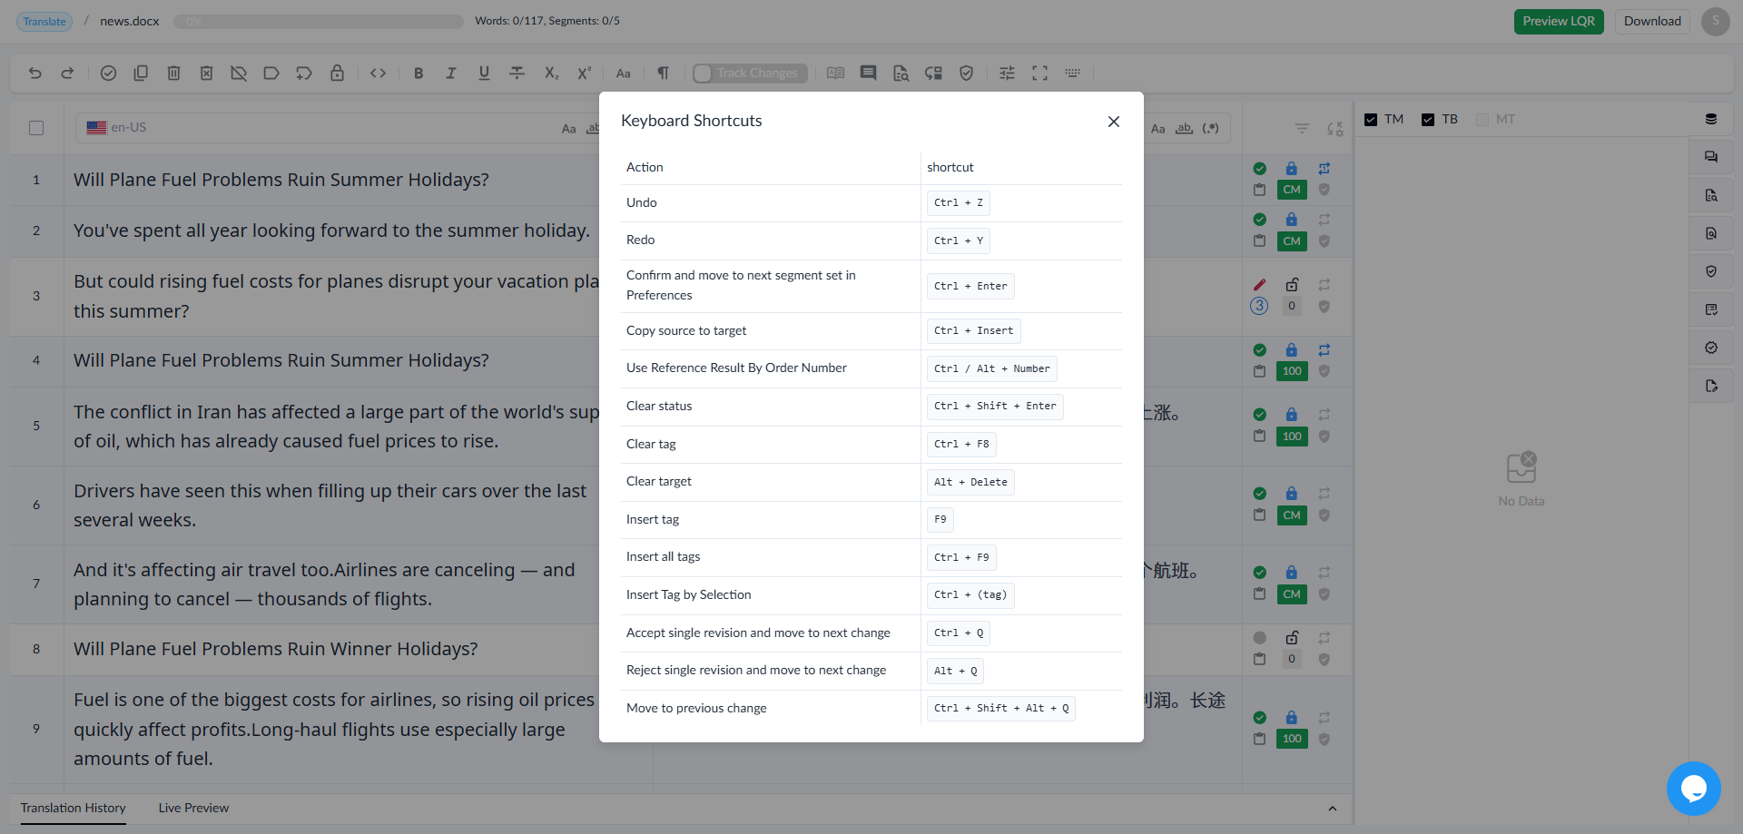The width and height of the screenshot is (1743, 834).
Task: Click the padlock icon in the editor toolbar
Action: click(x=337, y=74)
